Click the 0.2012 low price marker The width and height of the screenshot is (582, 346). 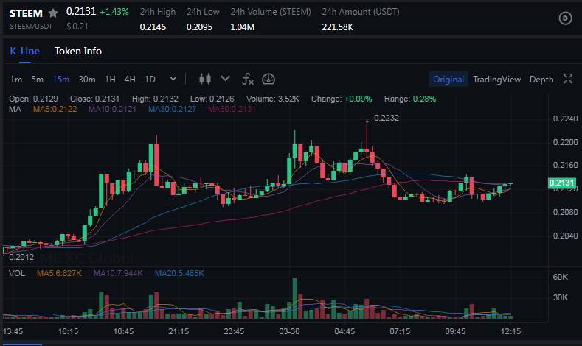tap(21, 257)
